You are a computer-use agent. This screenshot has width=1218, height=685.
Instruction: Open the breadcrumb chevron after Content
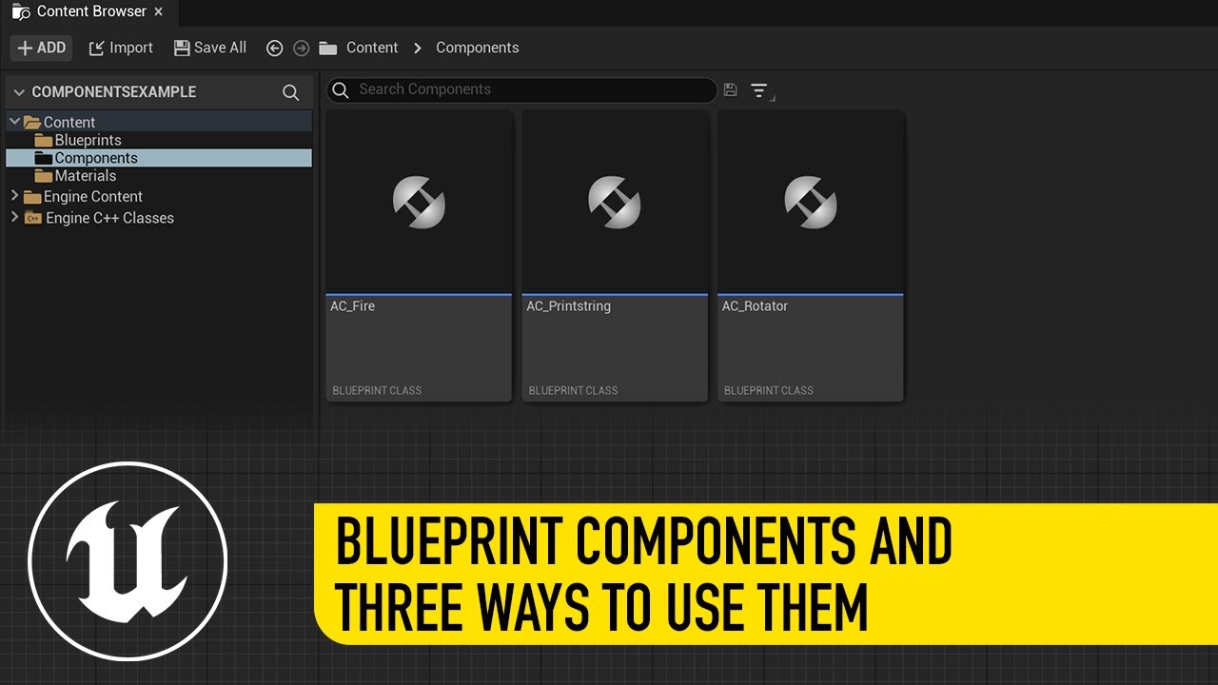pyautogui.click(x=417, y=48)
